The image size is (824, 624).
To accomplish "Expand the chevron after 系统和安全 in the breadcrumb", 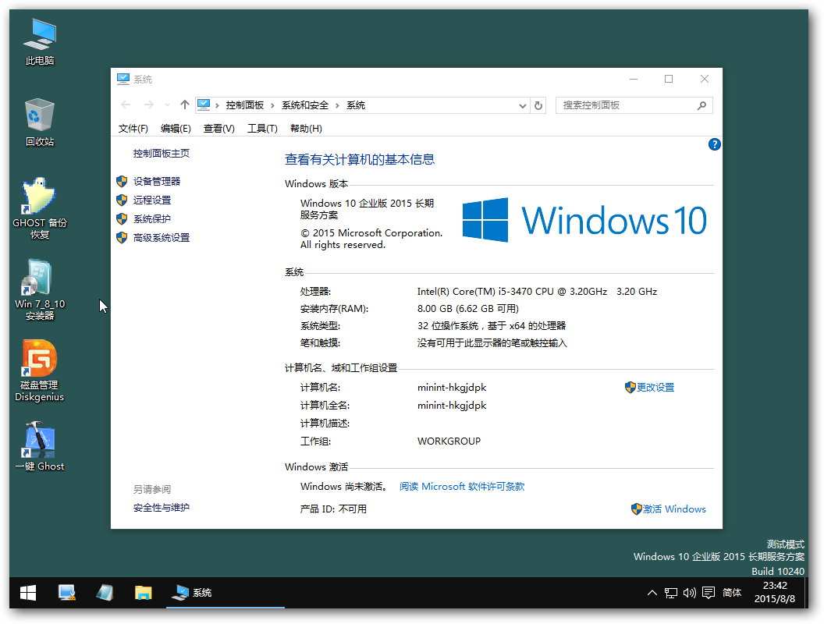I will coord(337,105).
